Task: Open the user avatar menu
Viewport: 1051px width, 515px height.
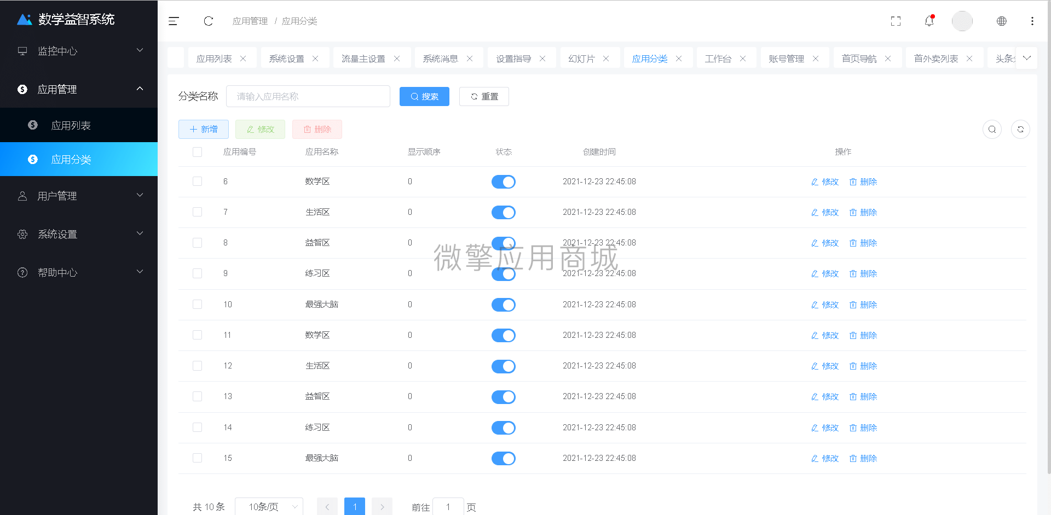Action: pyautogui.click(x=962, y=21)
